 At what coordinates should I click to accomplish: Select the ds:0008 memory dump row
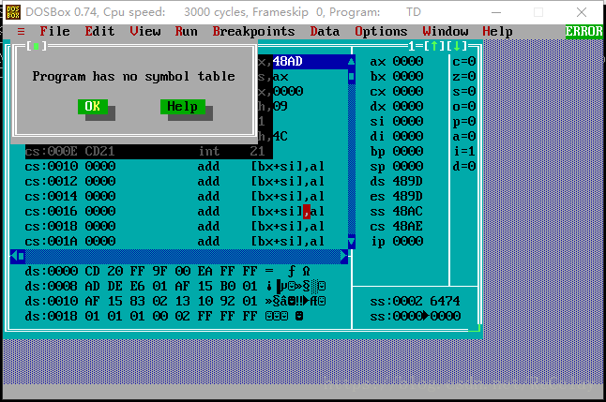click(x=175, y=287)
